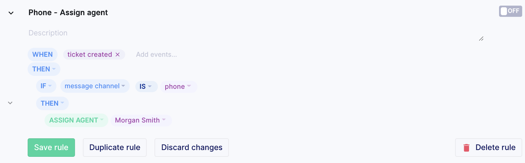Viewport: 525px width, 163px height.
Task: Toggle the rule OFF switch on
Action: [510, 11]
